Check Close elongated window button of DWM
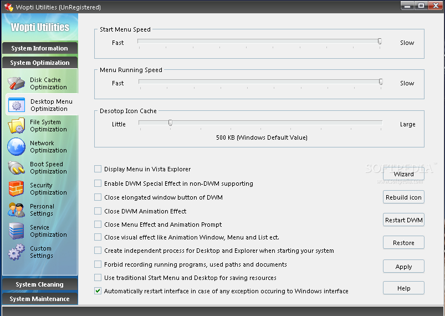 point(98,197)
